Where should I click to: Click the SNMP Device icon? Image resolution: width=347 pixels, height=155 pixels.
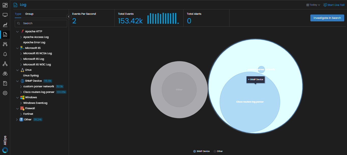(x=22, y=81)
